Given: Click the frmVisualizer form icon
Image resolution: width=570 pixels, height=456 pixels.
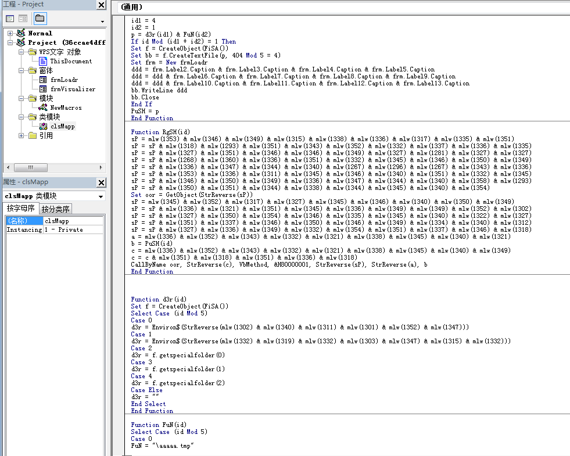Looking at the screenshot, I should [x=43, y=89].
